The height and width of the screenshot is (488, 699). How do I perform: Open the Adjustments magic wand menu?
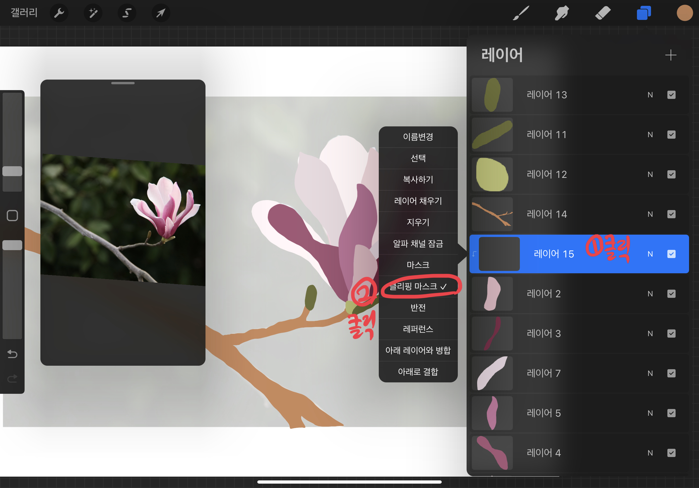pos(93,13)
